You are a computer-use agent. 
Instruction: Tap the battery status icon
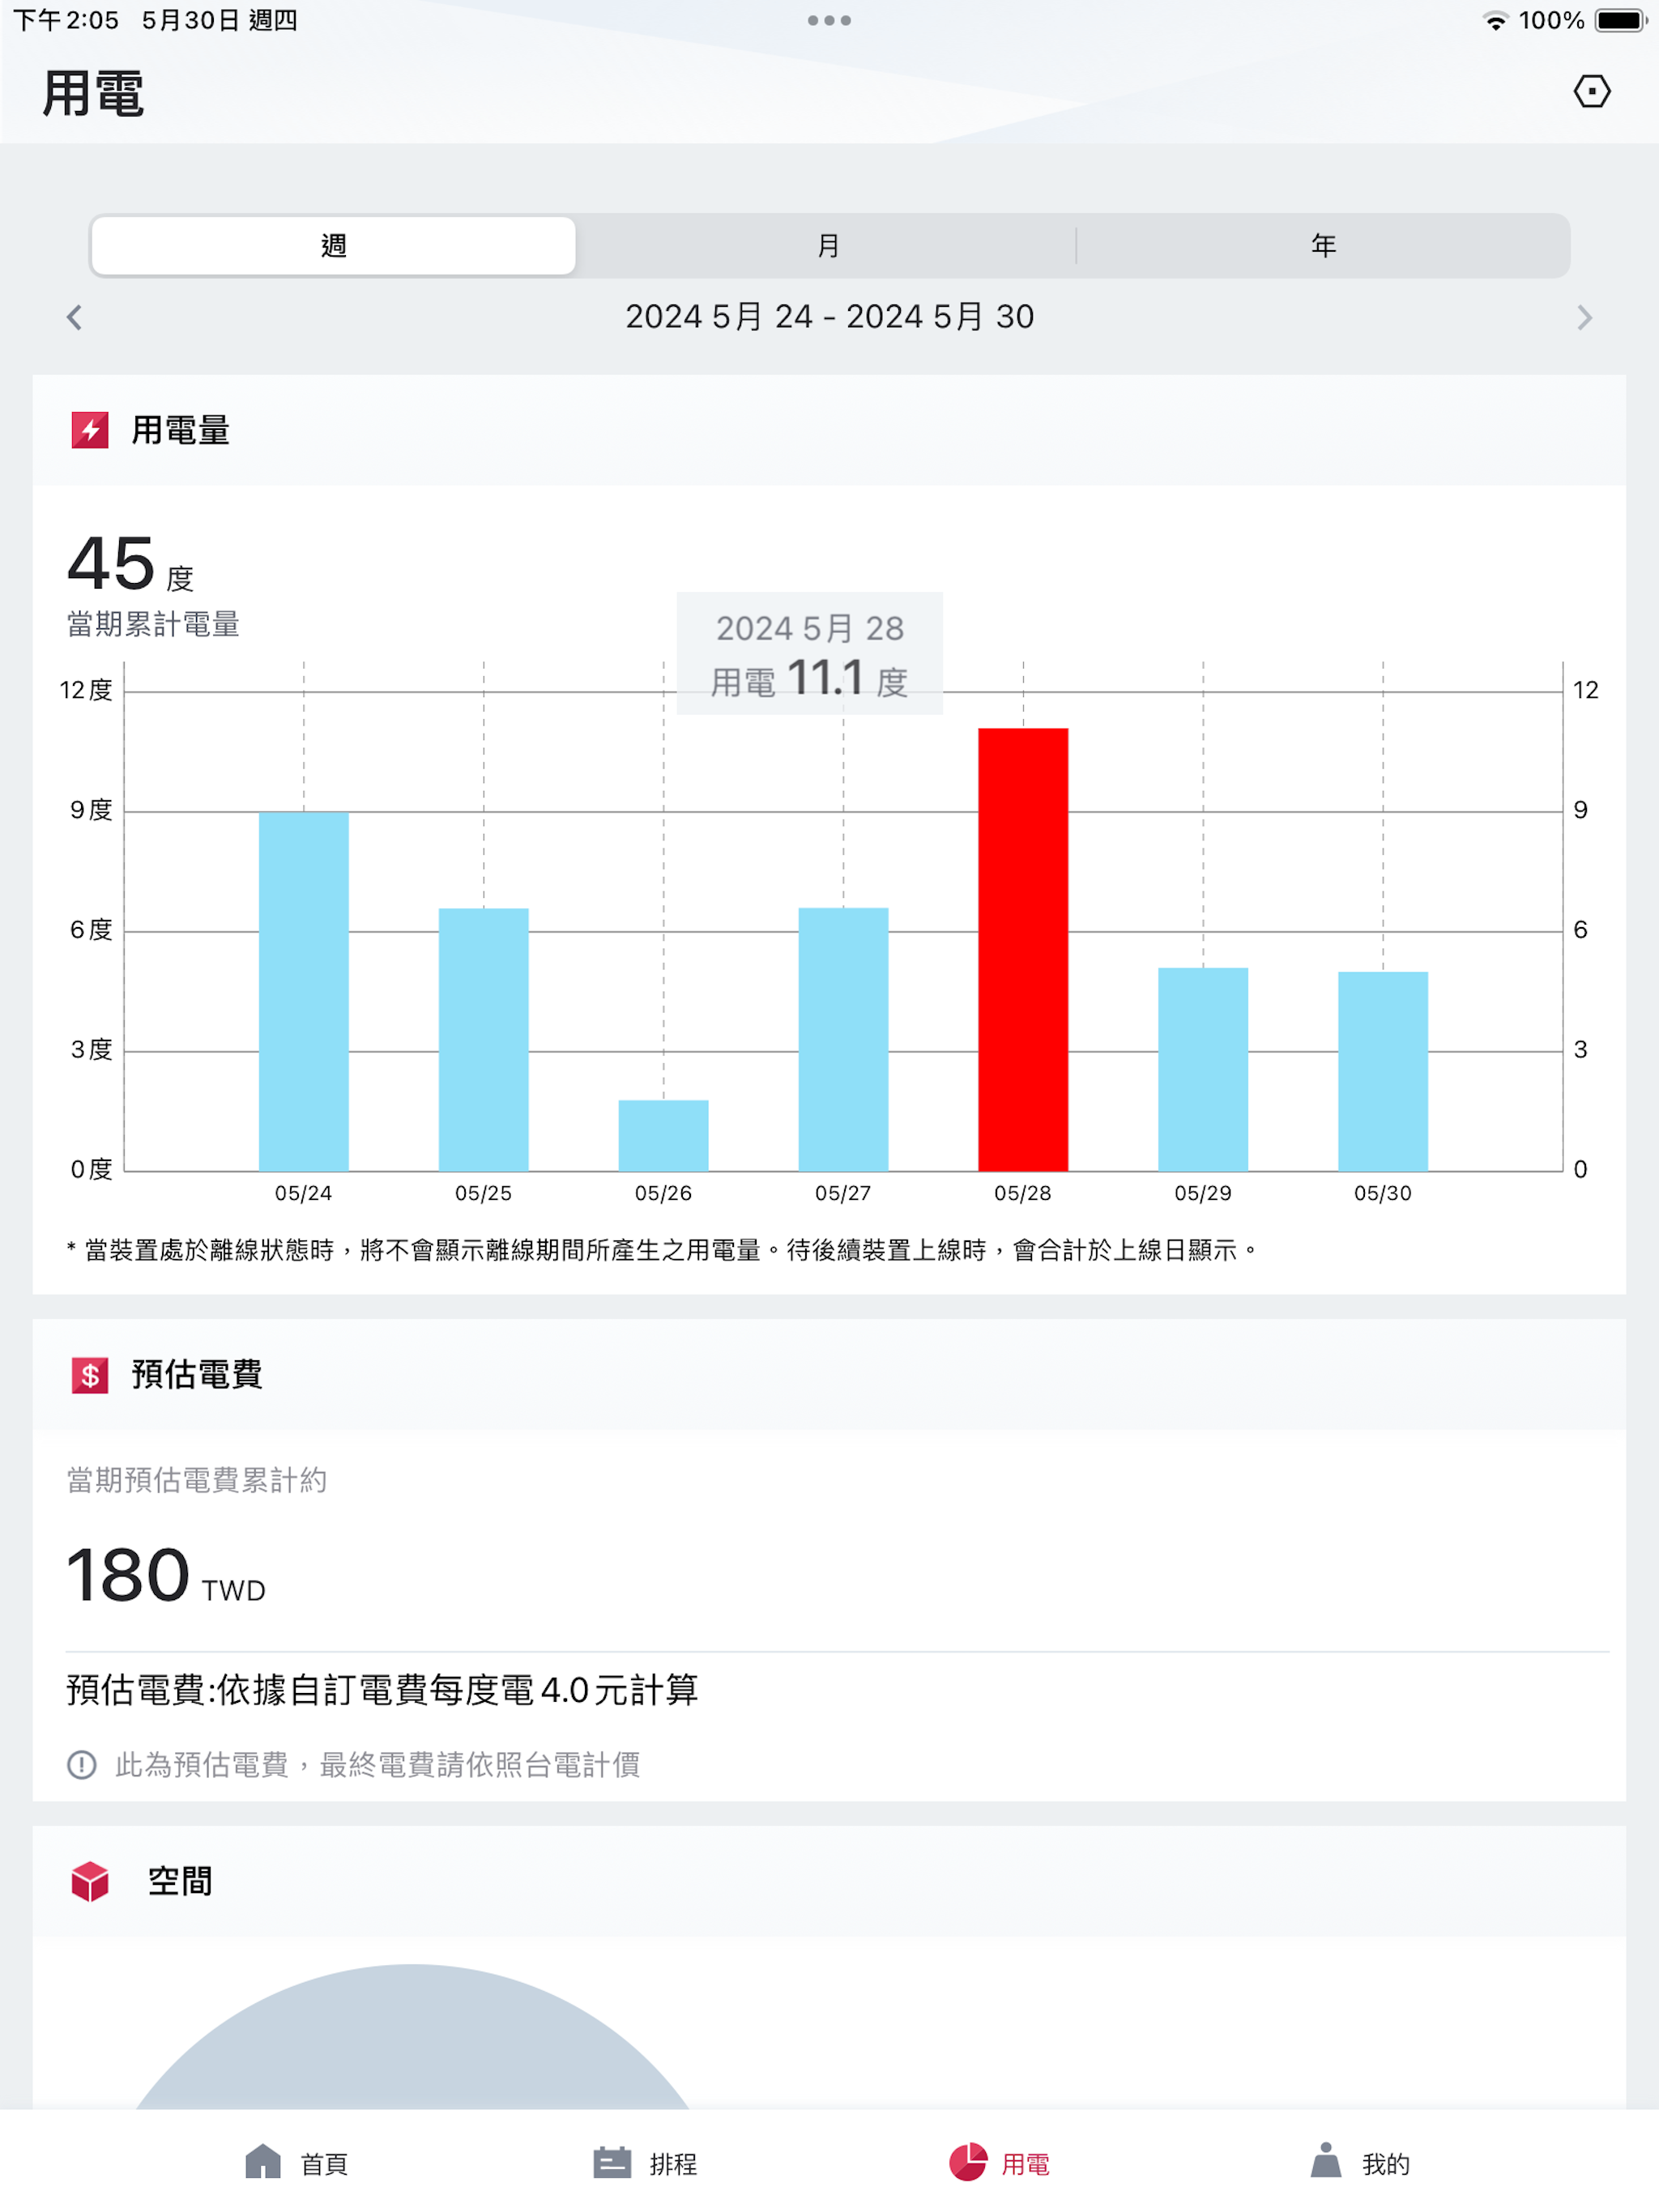1621,21
